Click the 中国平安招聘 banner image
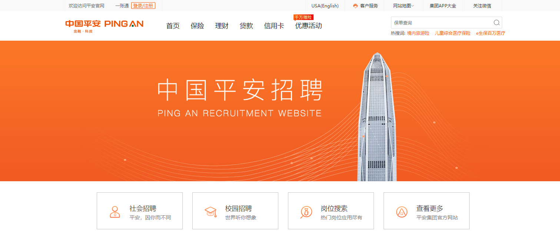Screen dimensions: 560x243 280,111
